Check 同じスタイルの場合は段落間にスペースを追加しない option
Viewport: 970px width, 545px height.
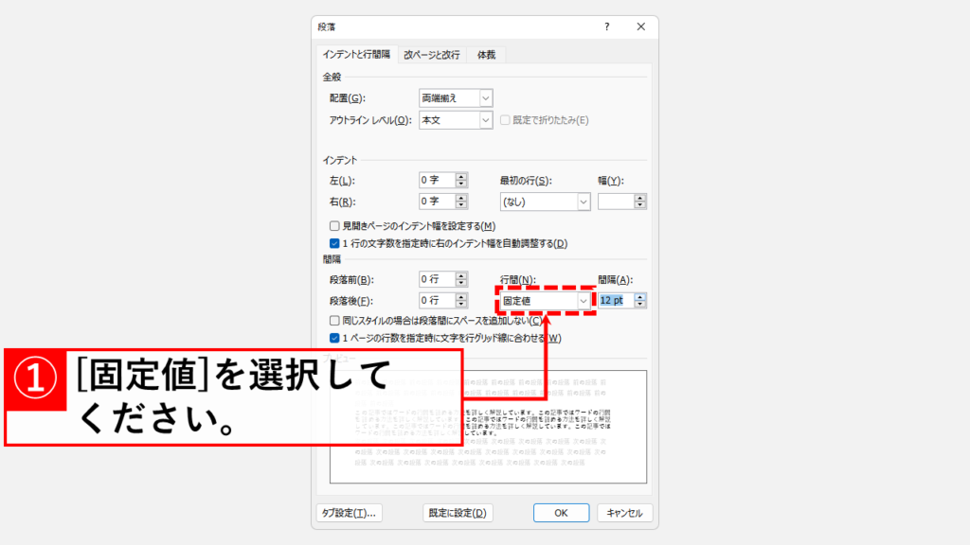coord(334,321)
